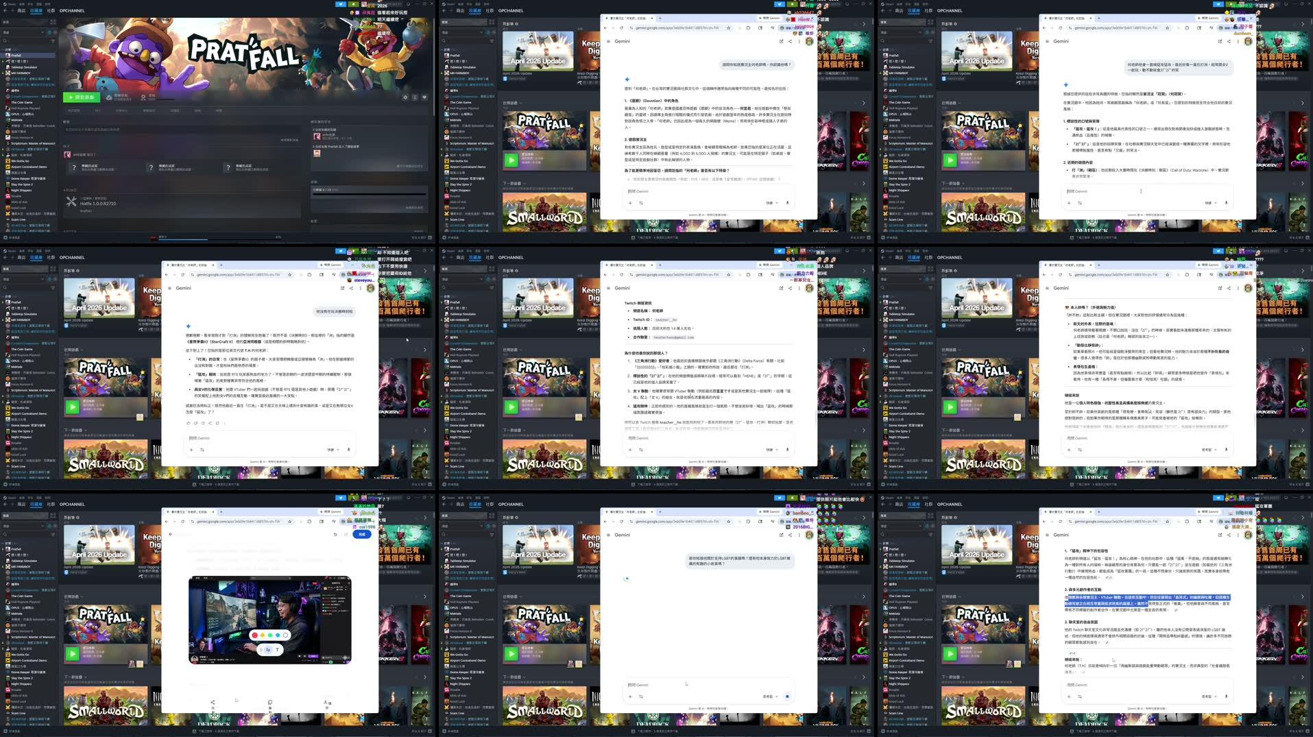The width and height of the screenshot is (1313, 737).
Task: Open Pratfall info icon beside gear, top-left frame
Action: [x=415, y=97]
